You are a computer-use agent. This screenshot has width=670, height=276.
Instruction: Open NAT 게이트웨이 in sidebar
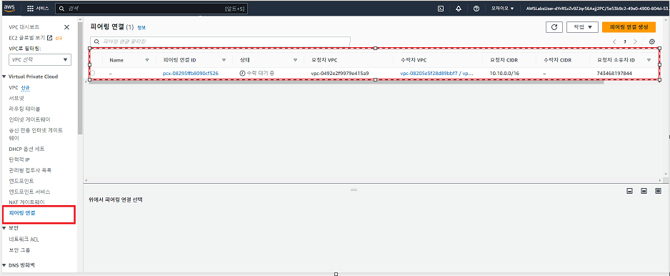tap(27, 202)
